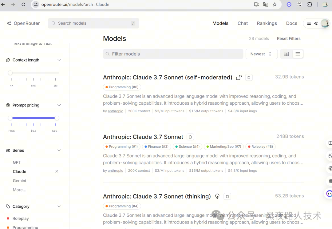Viewport: 332px width, 229px height.
Task: Open the Rankings tab
Action: (x=267, y=23)
